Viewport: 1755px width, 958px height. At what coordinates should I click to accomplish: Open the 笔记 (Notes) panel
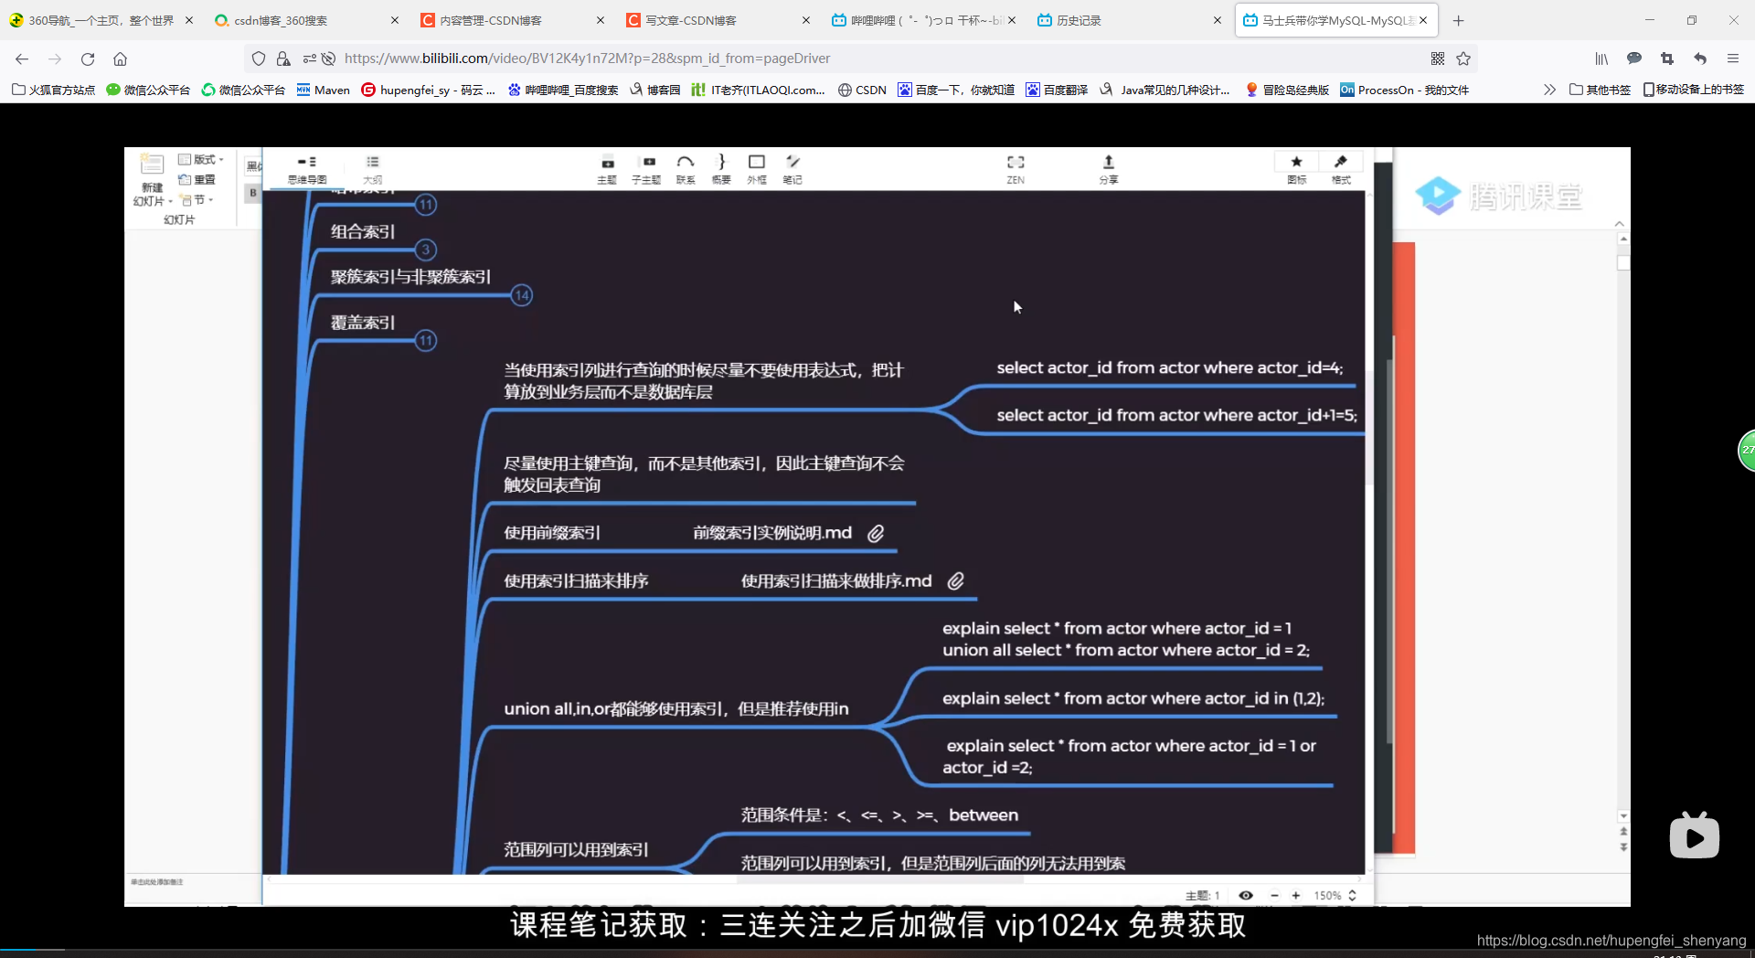(792, 169)
